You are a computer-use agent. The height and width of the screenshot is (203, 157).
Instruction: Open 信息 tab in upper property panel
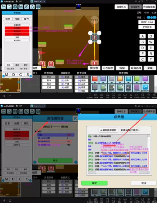click(8, 19)
